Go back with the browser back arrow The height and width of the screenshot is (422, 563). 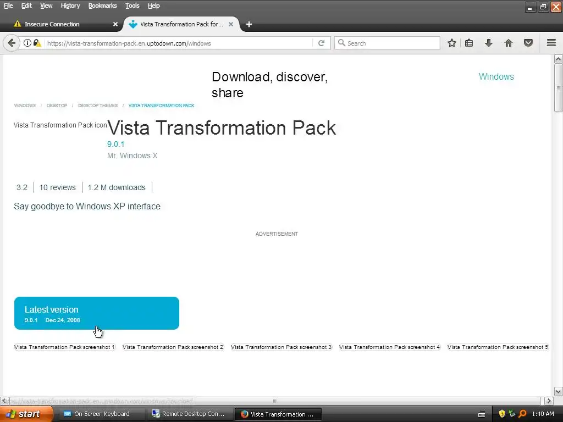click(x=12, y=43)
